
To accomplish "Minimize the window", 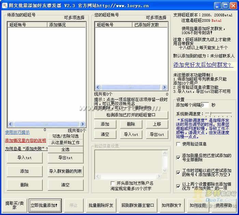I will 217,6.
